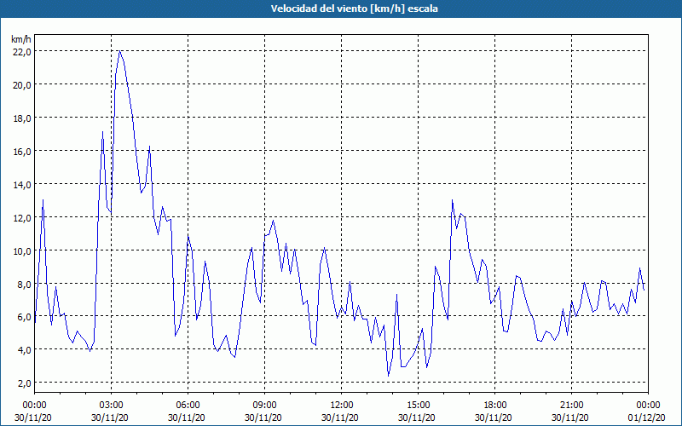Pick the '21:00' time label
The height and width of the screenshot is (426, 682).
point(571,406)
